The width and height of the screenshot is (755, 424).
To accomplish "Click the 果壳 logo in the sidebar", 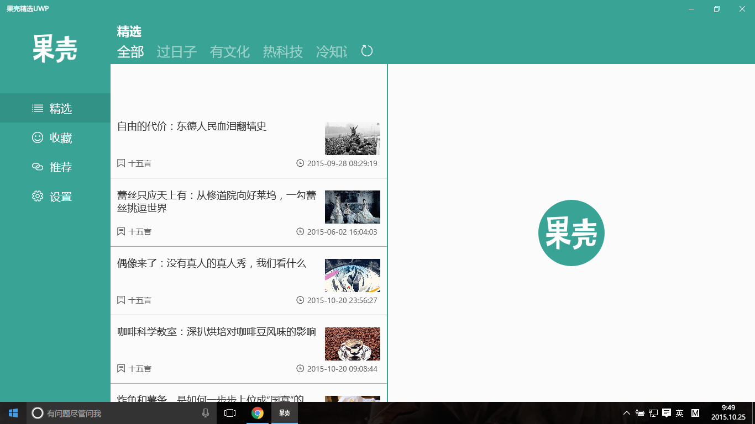I will coord(55,49).
